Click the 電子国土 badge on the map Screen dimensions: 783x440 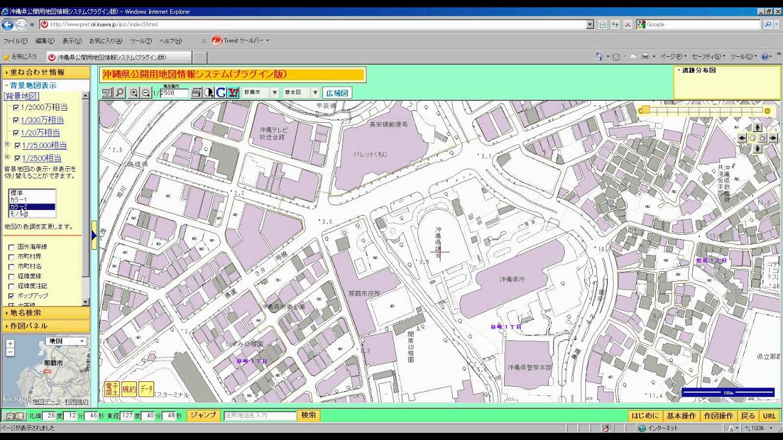112,389
